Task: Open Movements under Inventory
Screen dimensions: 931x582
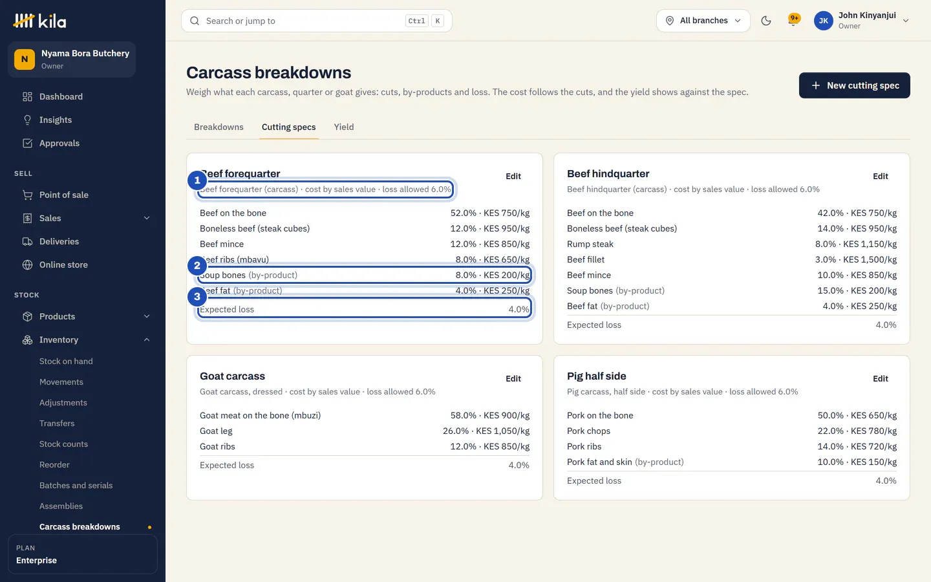Action: pyautogui.click(x=61, y=382)
